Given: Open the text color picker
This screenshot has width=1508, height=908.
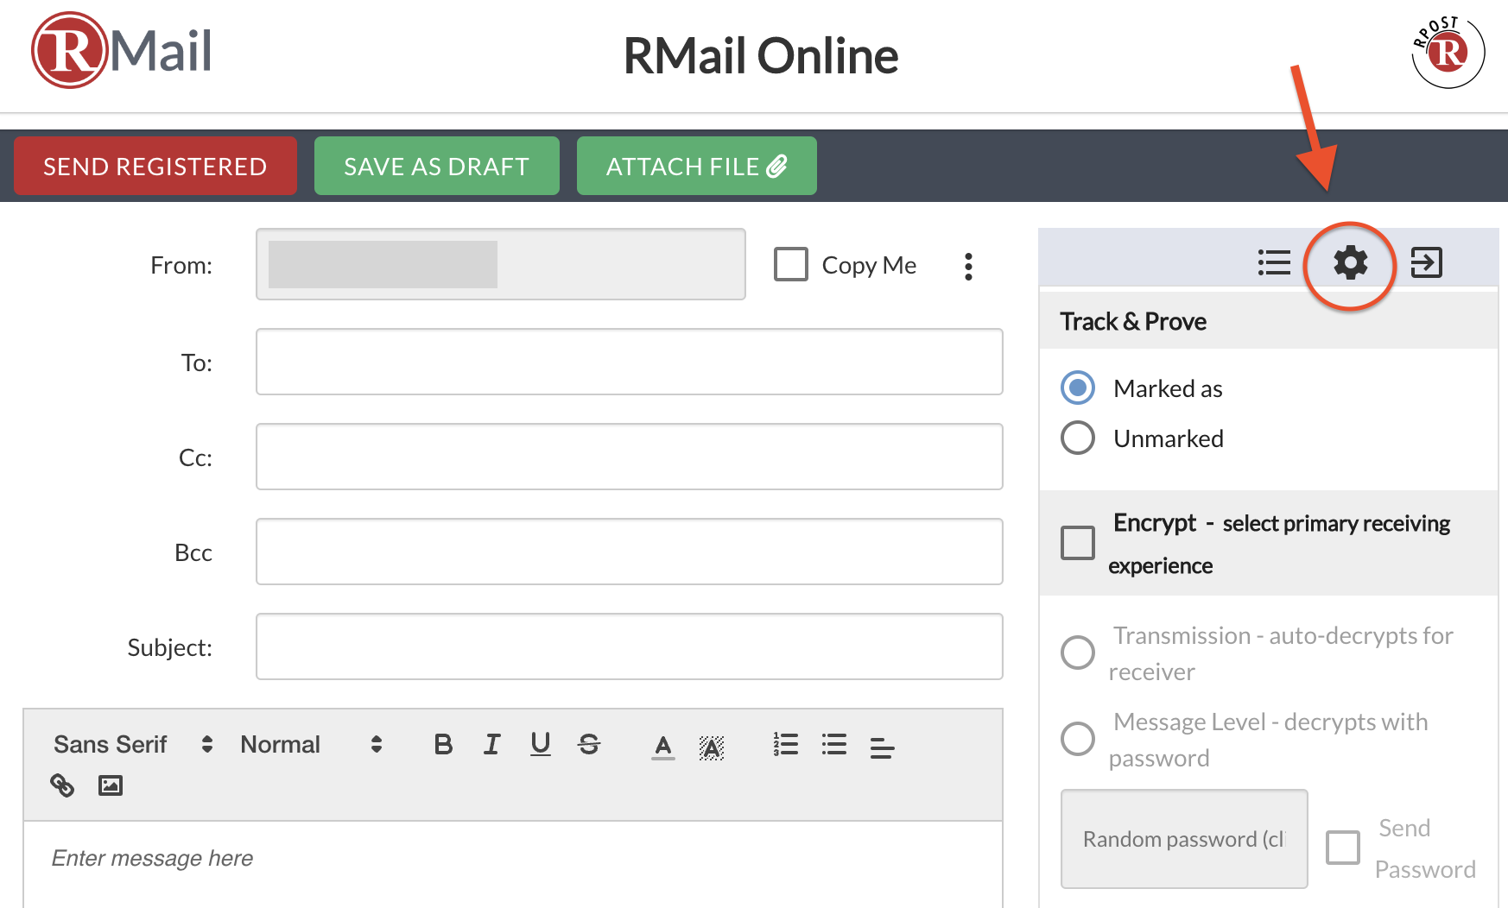Looking at the screenshot, I should pyautogui.click(x=662, y=747).
